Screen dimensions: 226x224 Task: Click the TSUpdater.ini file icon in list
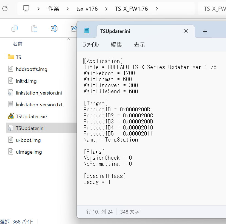(x=10, y=128)
